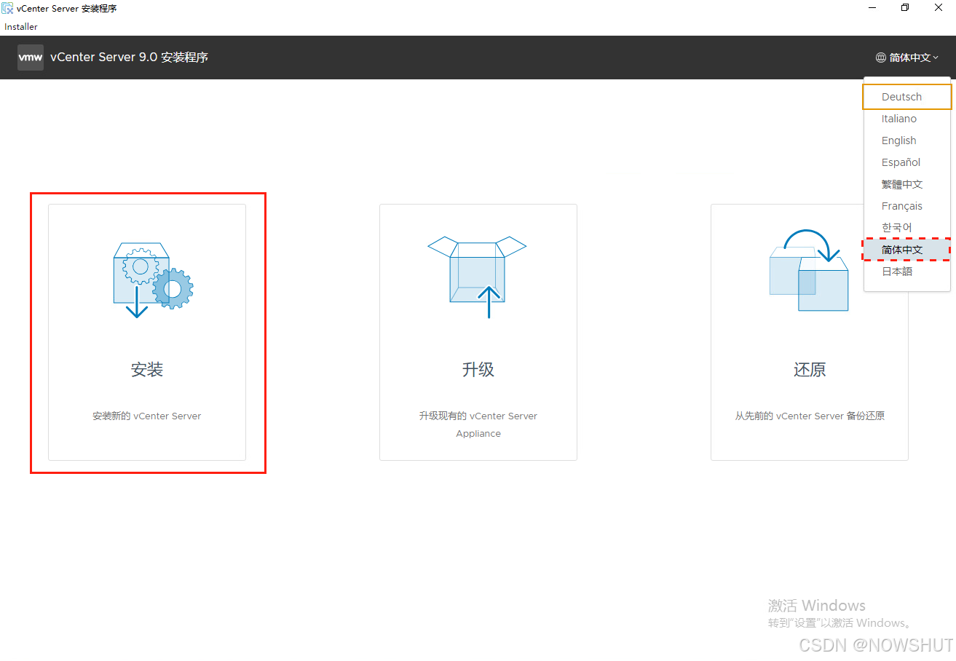Viewport: 956px width, 661px height.
Task: Click header title vCenter Server 9.0 安装程序
Action: pos(129,58)
